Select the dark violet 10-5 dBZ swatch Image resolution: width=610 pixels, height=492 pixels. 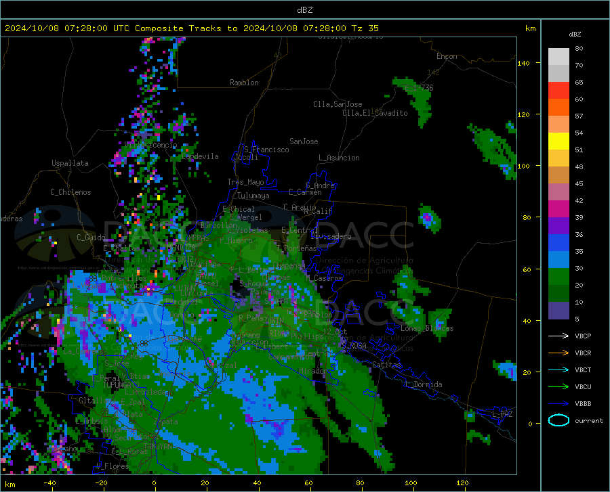coord(558,311)
